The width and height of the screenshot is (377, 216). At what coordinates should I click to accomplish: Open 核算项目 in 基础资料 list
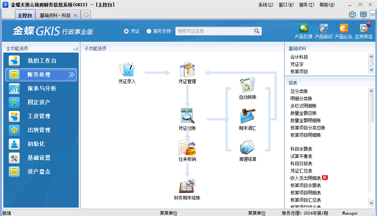click(x=299, y=72)
